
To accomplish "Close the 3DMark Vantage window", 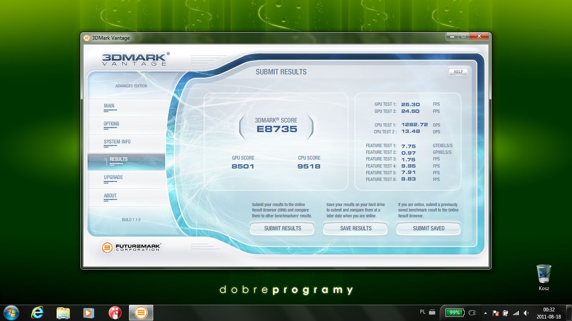I will 479,36.
